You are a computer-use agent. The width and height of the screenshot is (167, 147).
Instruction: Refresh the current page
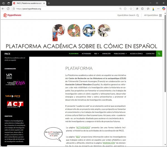point(8,9)
